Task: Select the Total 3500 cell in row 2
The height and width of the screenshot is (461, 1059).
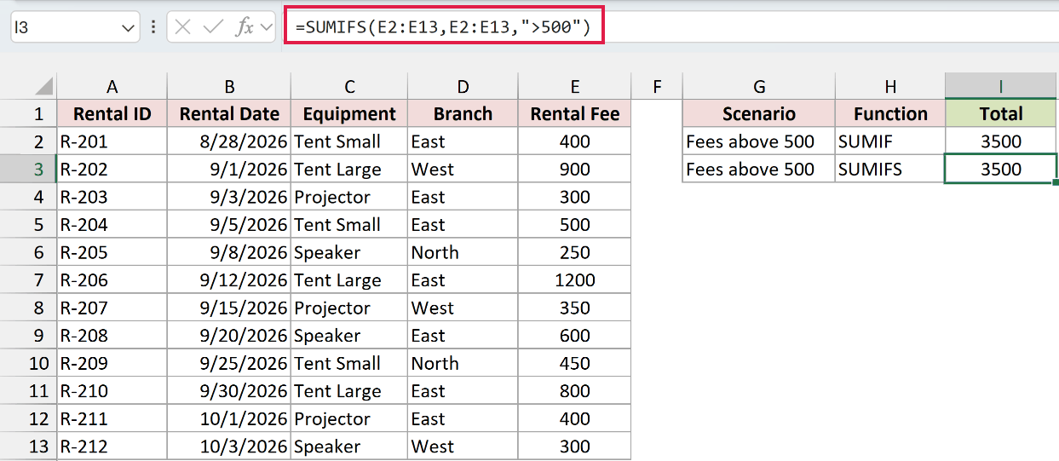Action: click(x=1001, y=141)
